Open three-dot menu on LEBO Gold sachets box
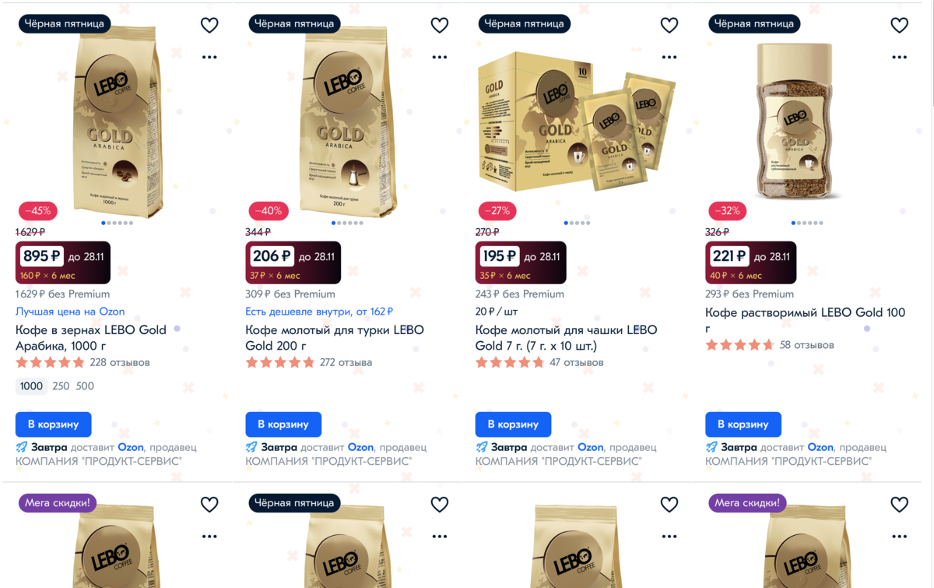The height and width of the screenshot is (588, 934). [x=669, y=57]
